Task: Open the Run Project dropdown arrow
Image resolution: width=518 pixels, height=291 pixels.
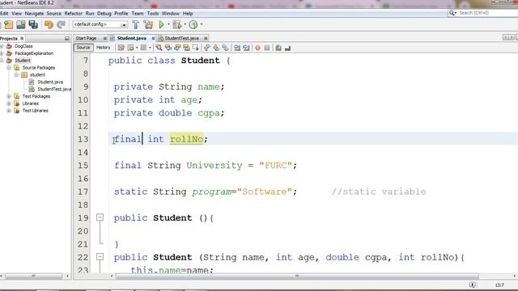Action: (x=168, y=24)
